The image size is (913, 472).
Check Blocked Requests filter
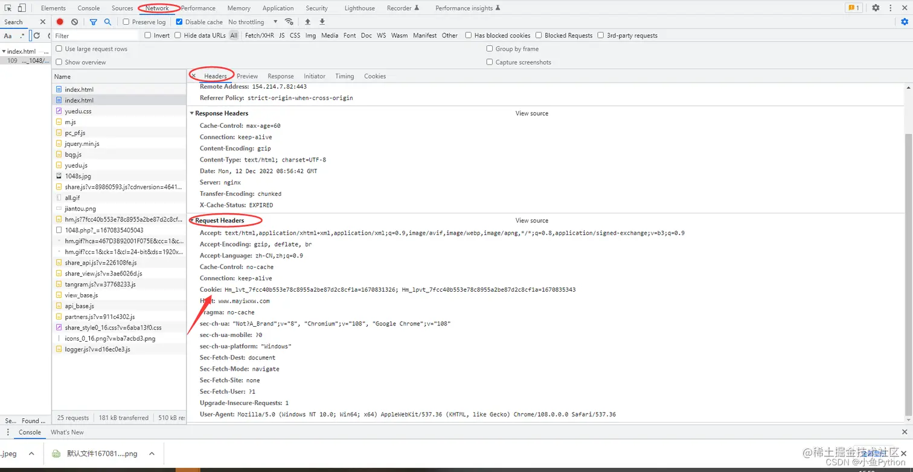539,36
